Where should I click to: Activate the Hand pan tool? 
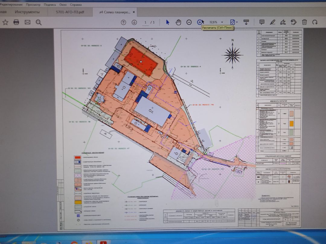pos(178,22)
